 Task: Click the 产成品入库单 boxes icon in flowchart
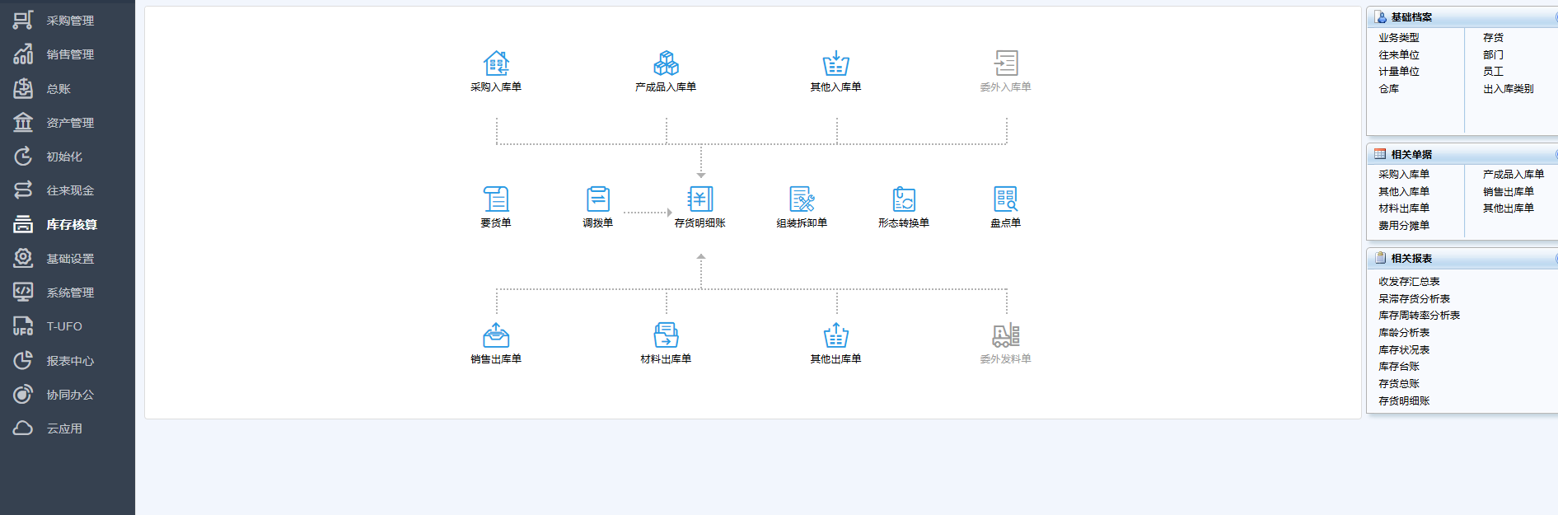(x=666, y=63)
